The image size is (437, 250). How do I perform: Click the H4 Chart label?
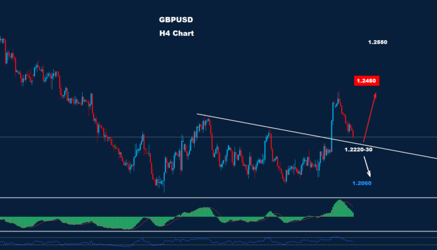(x=177, y=33)
